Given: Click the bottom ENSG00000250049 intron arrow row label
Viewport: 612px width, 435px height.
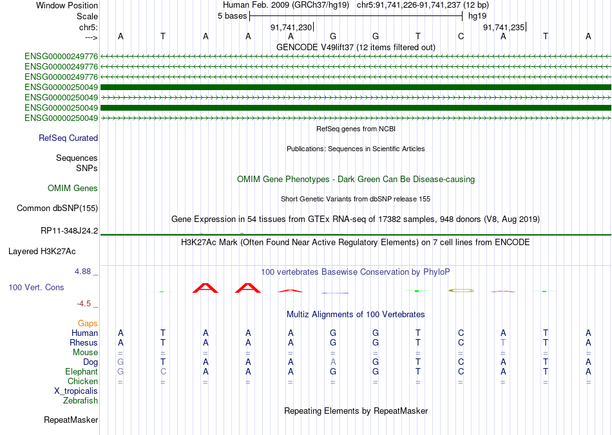Looking at the screenshot, I should point(61,118).
